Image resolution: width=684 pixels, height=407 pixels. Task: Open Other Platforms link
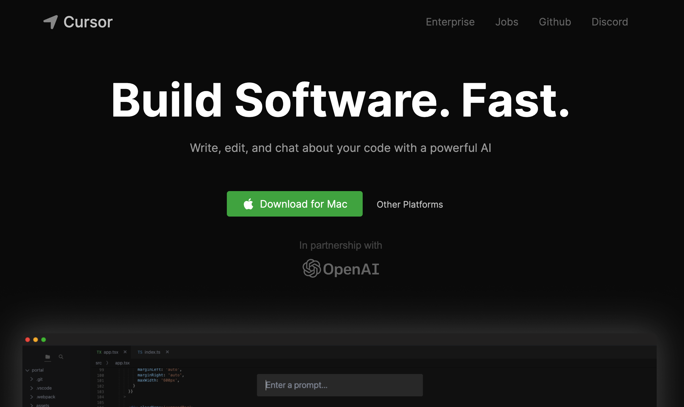click(x=409, y=204)
